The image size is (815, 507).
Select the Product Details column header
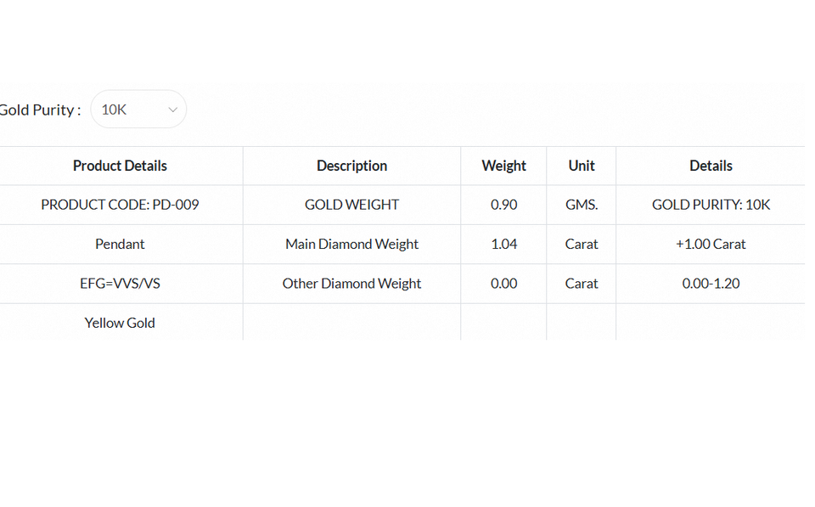point(120,166)
